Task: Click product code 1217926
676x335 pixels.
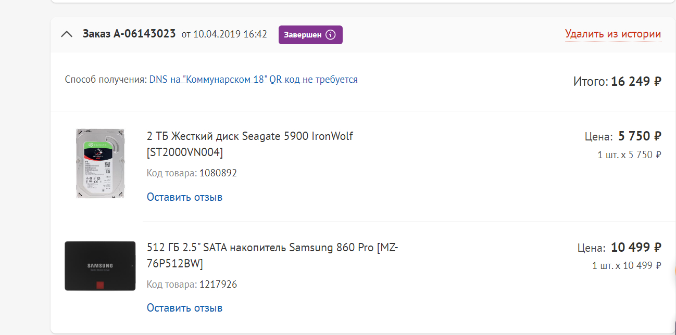Action: pyautogui.click(x=218, y=285)
